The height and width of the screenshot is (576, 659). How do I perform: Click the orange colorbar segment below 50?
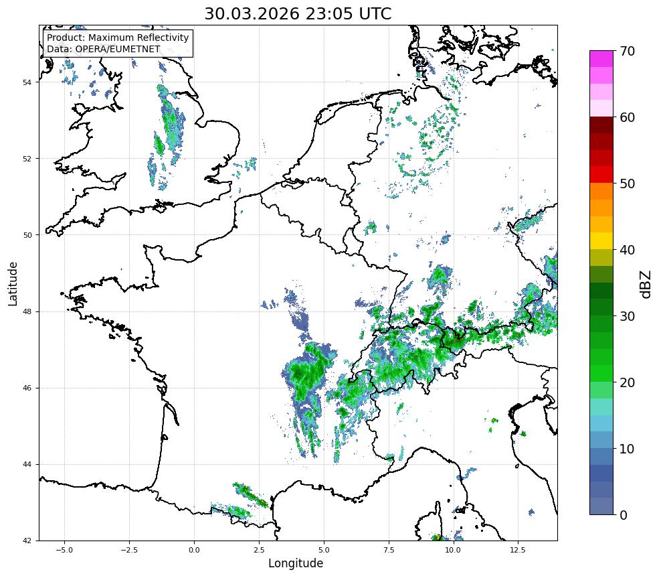click(x=601, y=191)
